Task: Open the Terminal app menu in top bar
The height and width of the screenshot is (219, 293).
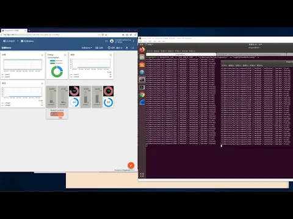Action: [x=150, y=44]
